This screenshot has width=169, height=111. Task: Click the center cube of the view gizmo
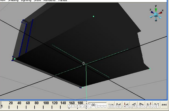(156, 15)
